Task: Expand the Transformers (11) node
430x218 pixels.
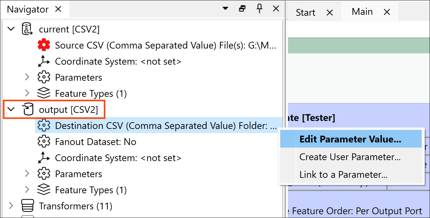Action: tap(11, 206)
